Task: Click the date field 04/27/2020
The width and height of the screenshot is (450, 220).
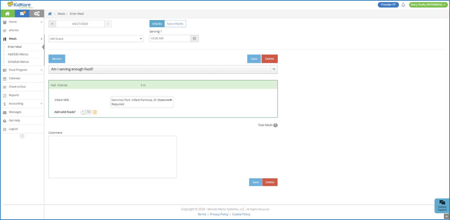Action: coord(80,24)
